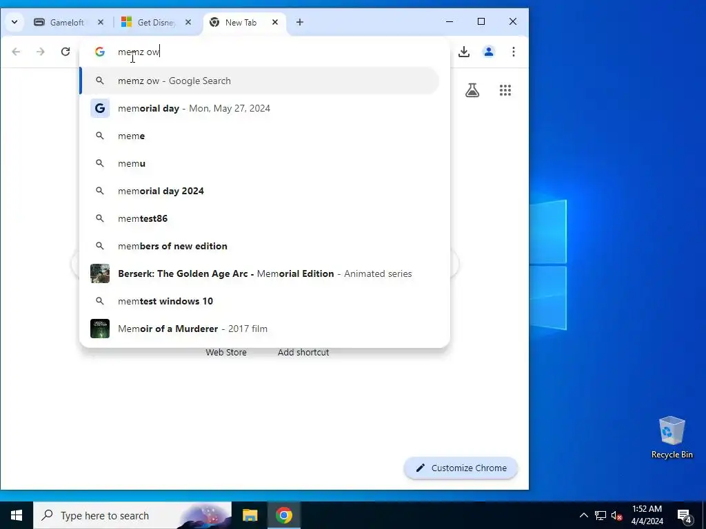Select 'memorial day' answer suggestion
This screenshot has height=529, width=706.
click(x=260, y=108)
